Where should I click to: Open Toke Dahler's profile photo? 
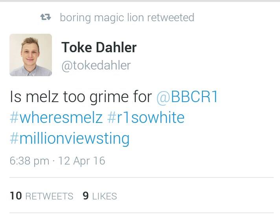click(x=31, y=55)
